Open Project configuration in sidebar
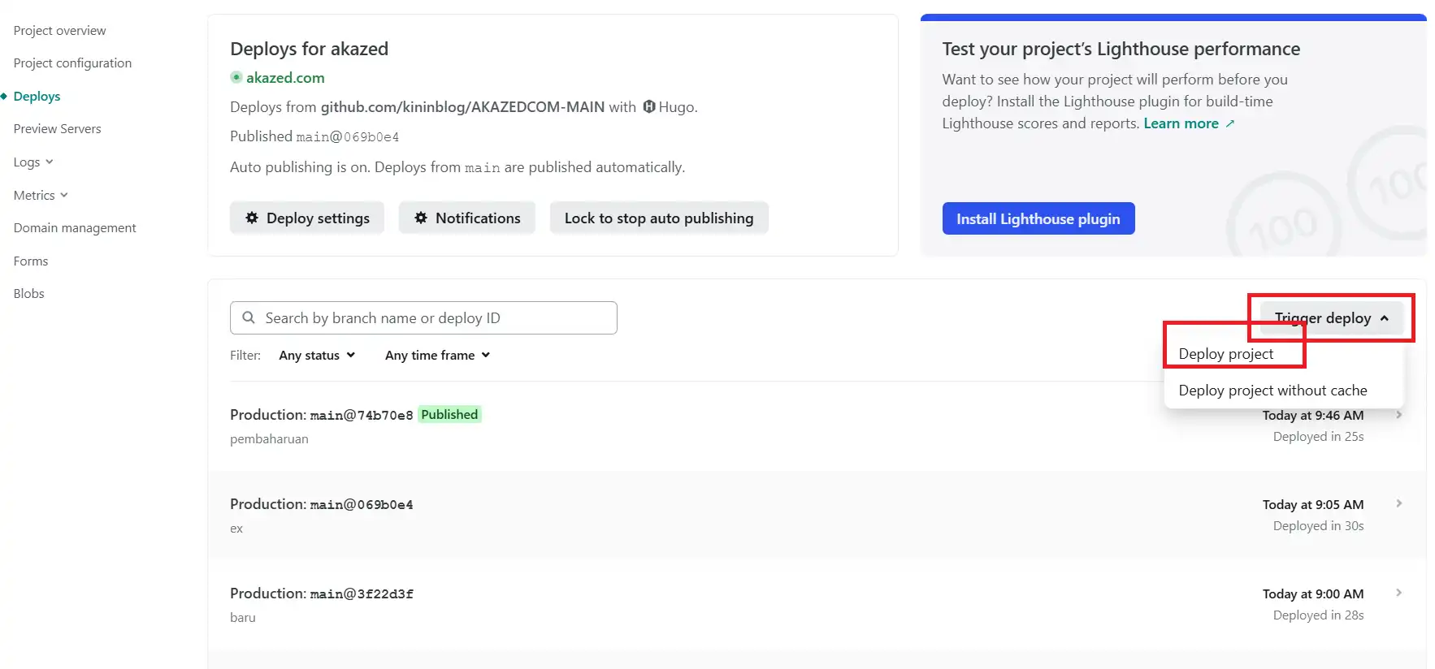Image resolution: width=1435 pixels, height=669 pixels. pyautogui.click(x=72, y=63)
